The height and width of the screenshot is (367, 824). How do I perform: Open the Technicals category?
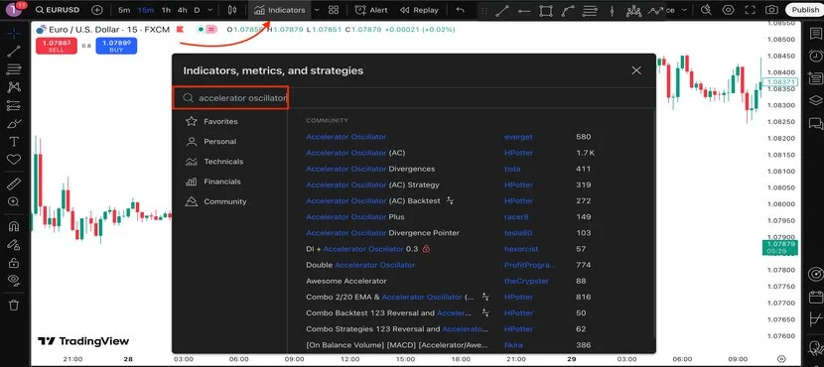[x=214, y=162]
